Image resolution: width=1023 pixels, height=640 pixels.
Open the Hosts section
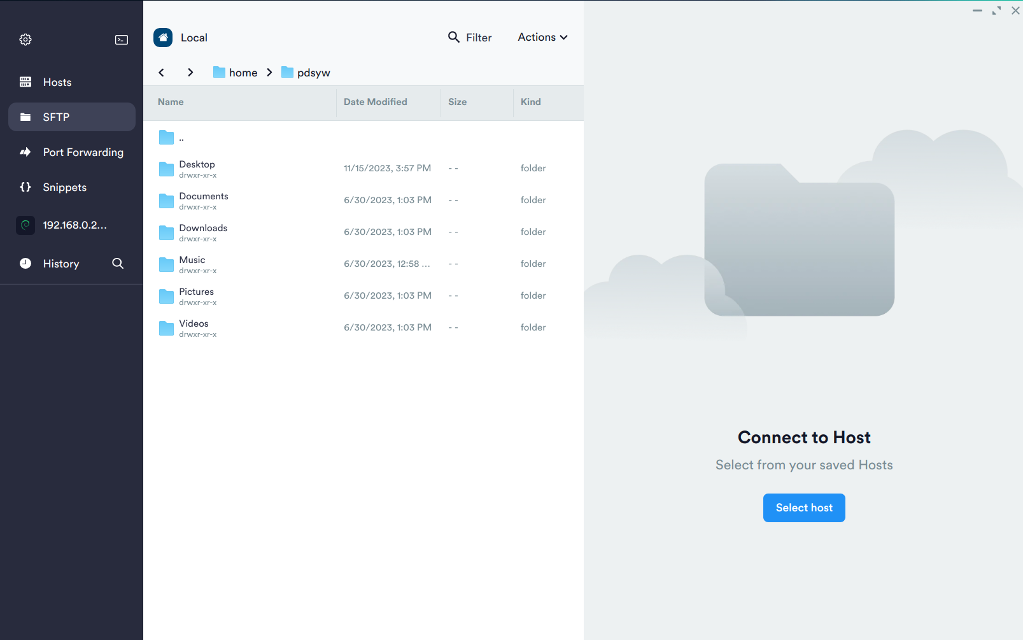pyautogui.click(x=72, y=82)
